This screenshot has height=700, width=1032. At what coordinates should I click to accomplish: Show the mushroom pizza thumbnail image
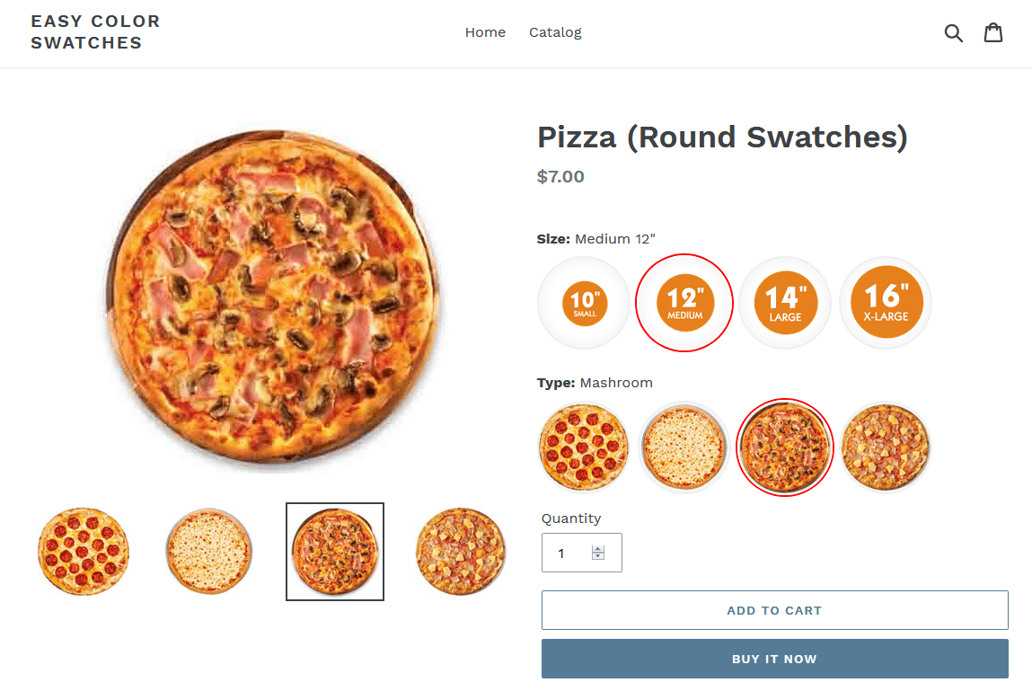pyautogui.click(x=335, y=551)
